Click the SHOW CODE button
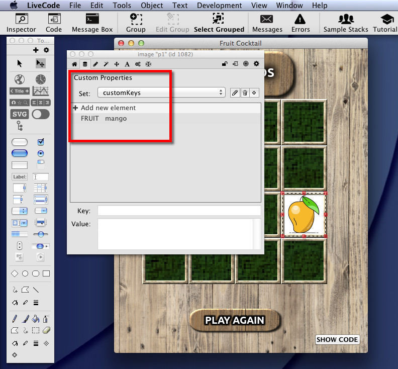 [337, 339]
